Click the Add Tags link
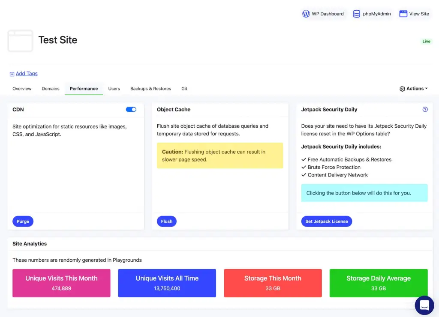 click(27, 74)
